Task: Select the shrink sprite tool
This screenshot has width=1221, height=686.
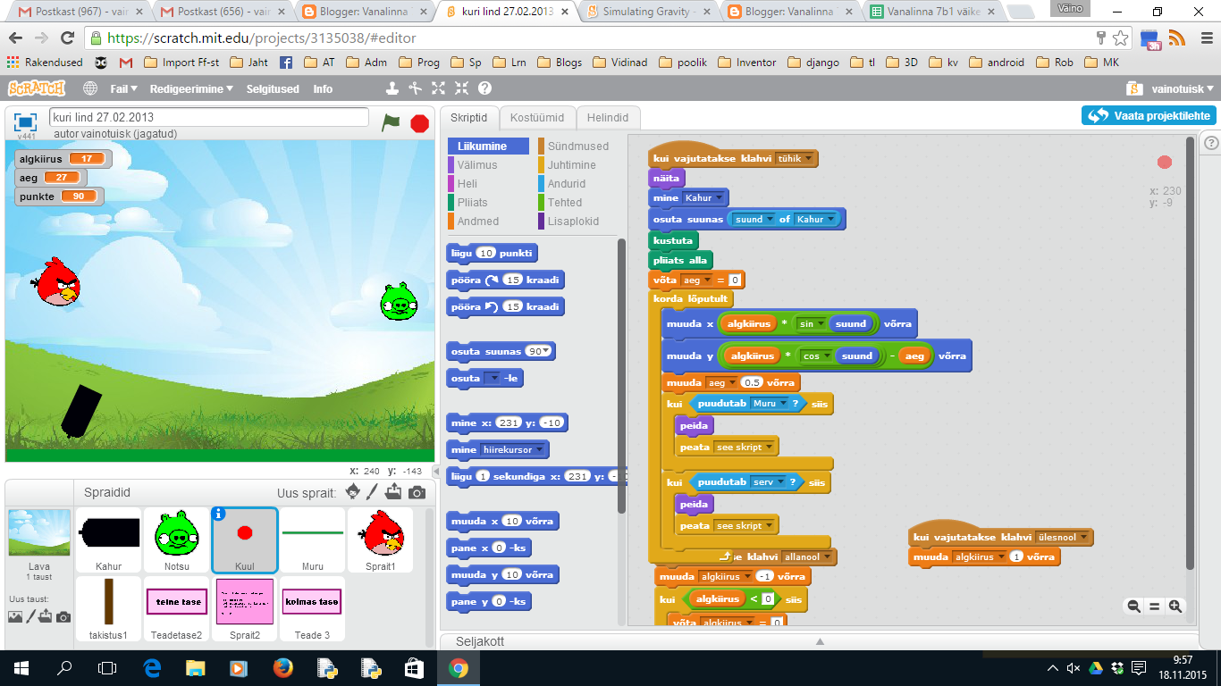Action: 461,88
